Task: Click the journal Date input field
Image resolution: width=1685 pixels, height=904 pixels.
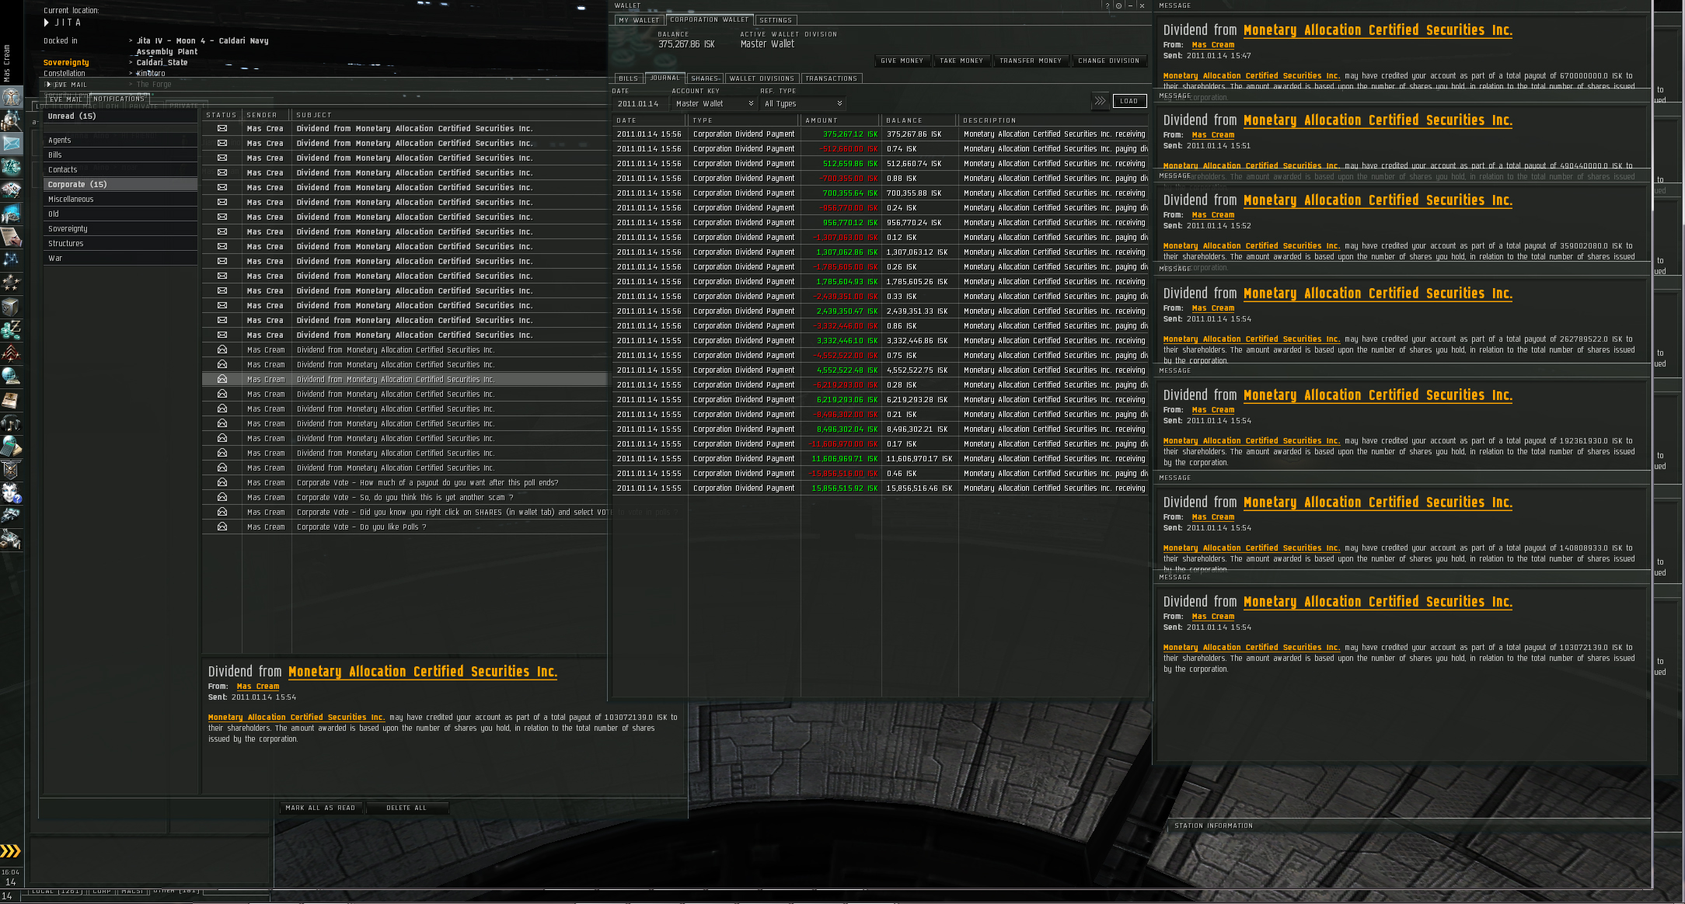Action: 639,103
